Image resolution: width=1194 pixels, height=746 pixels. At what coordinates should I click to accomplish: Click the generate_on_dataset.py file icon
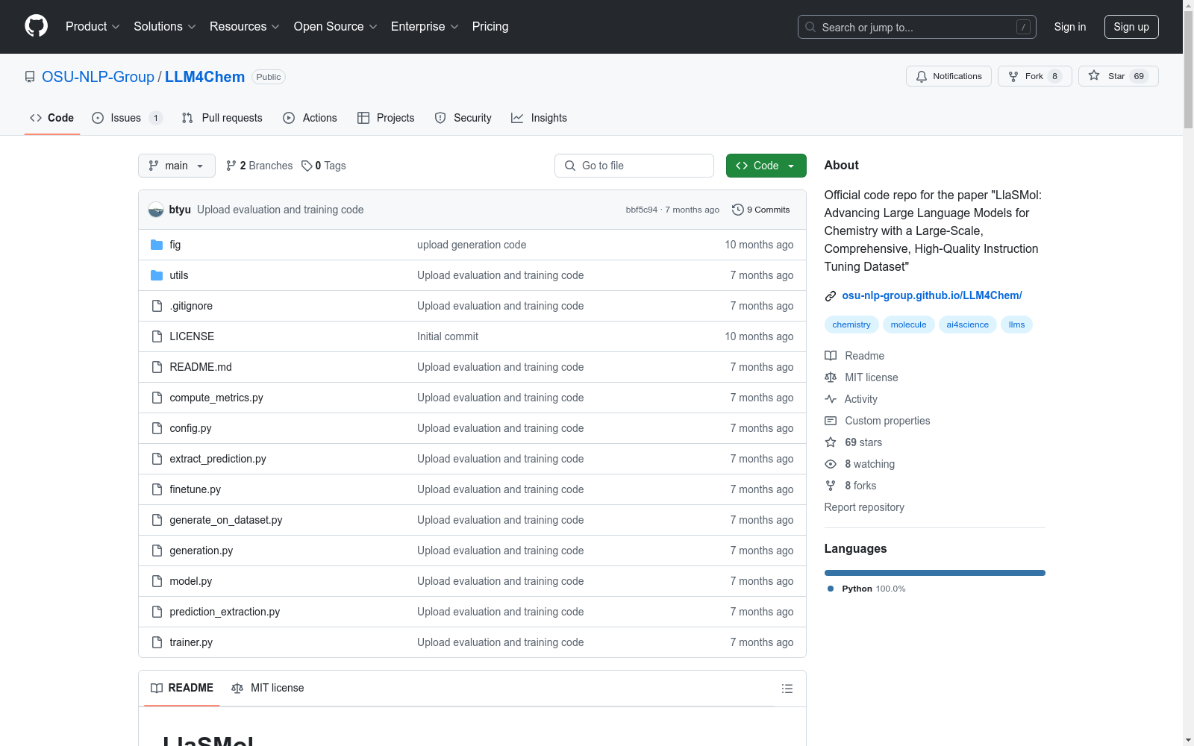[157, 520]
